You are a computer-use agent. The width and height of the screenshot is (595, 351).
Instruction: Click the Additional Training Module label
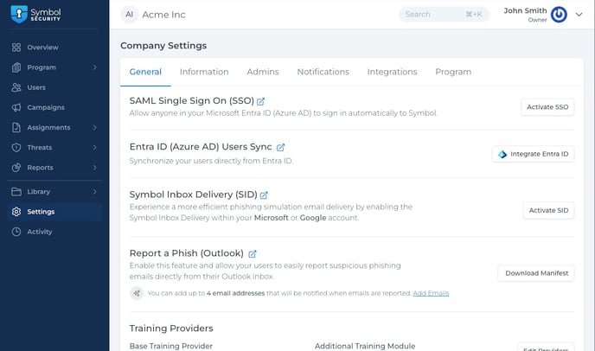[x=365, y=346]
